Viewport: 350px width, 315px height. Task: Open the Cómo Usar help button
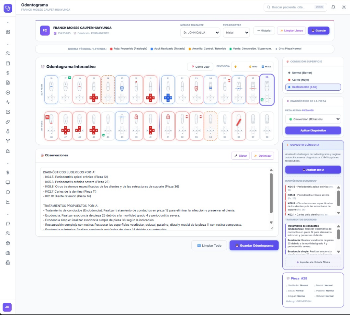[x=200, y=67]
